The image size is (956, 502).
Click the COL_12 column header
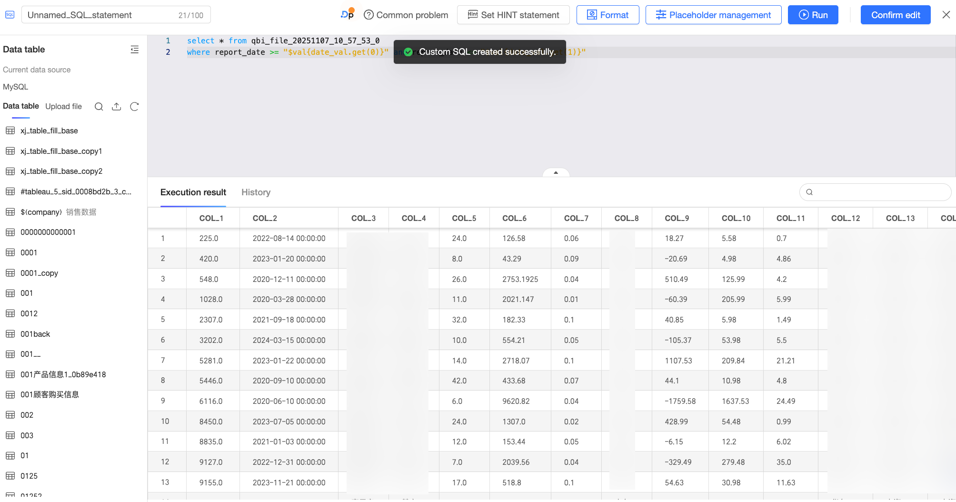(x=846, y=218)
